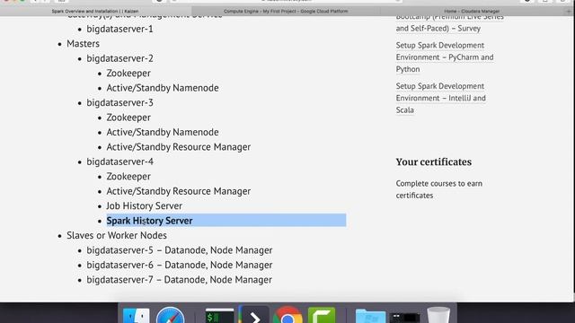Screen dimensions: 575x323
Task: Open the Trash in the dock
Action: click(x=438, y=315)
